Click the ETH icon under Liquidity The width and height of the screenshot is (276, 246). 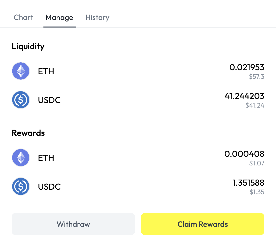click(21, 71)
